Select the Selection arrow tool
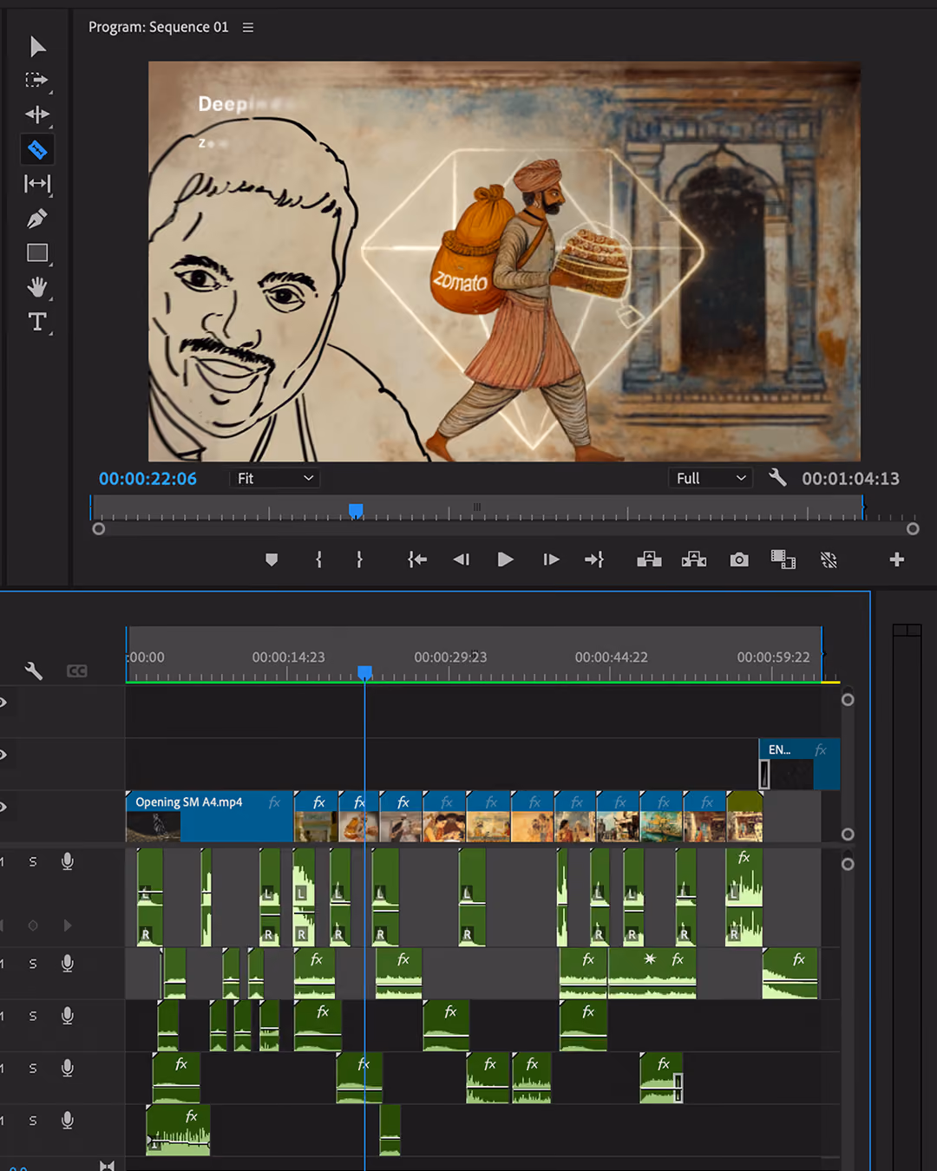 pos(37,46)
